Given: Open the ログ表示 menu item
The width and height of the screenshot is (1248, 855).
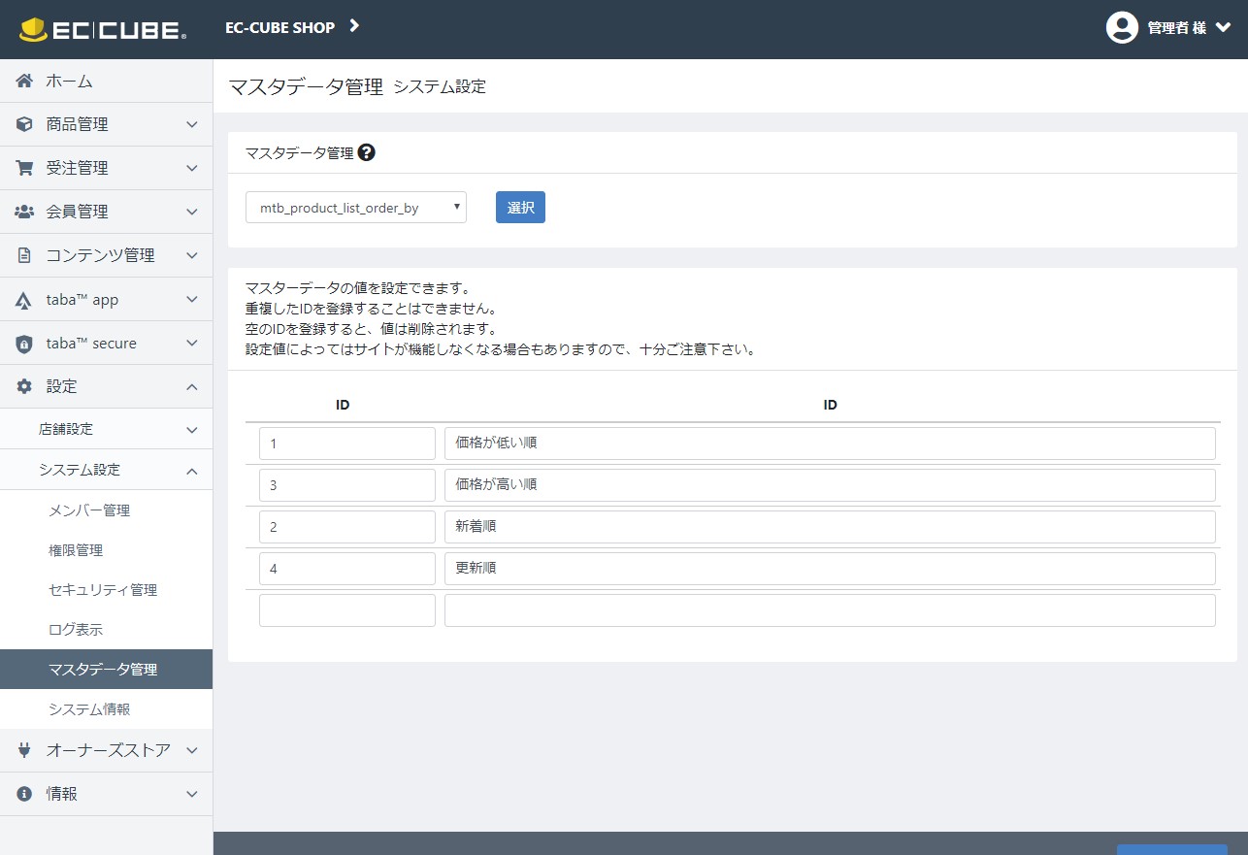Looking at the screenshot, I should (76, 630).
